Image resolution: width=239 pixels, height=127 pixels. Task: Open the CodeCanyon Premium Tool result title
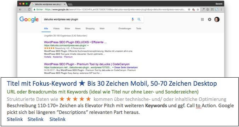click(87, 64)
